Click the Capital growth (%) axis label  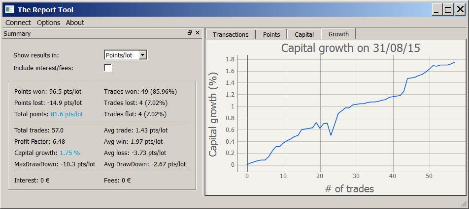(x=213, y=114)
